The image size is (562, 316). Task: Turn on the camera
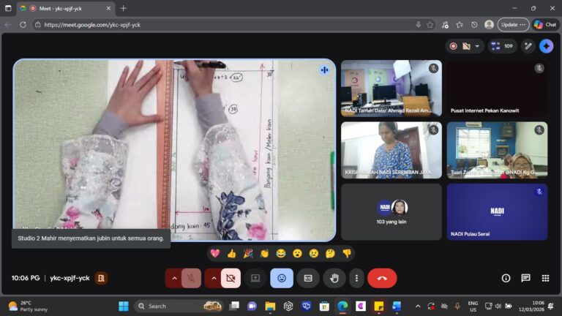(x=231, y=278)
